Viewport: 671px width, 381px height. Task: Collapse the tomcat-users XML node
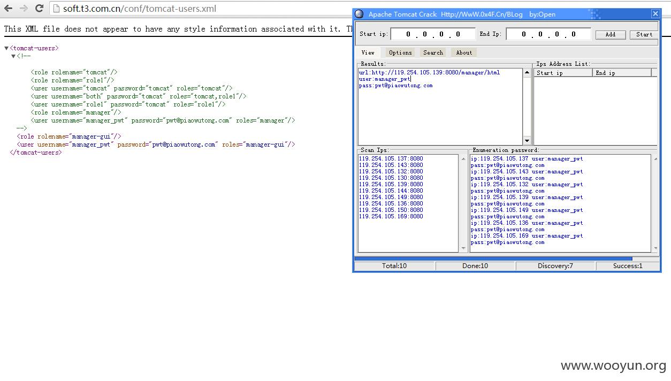tap(6, 48)
